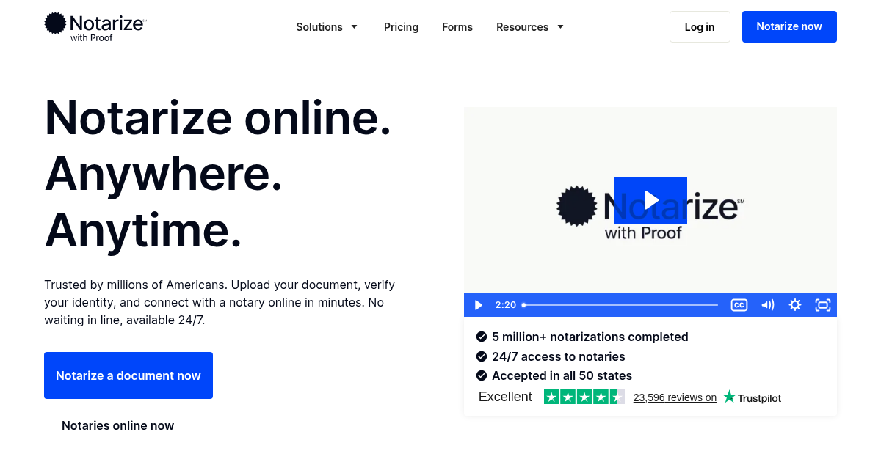Screen dimensions: 881x462
Task: Open the Forms page
Action: (x=457, y=27)
